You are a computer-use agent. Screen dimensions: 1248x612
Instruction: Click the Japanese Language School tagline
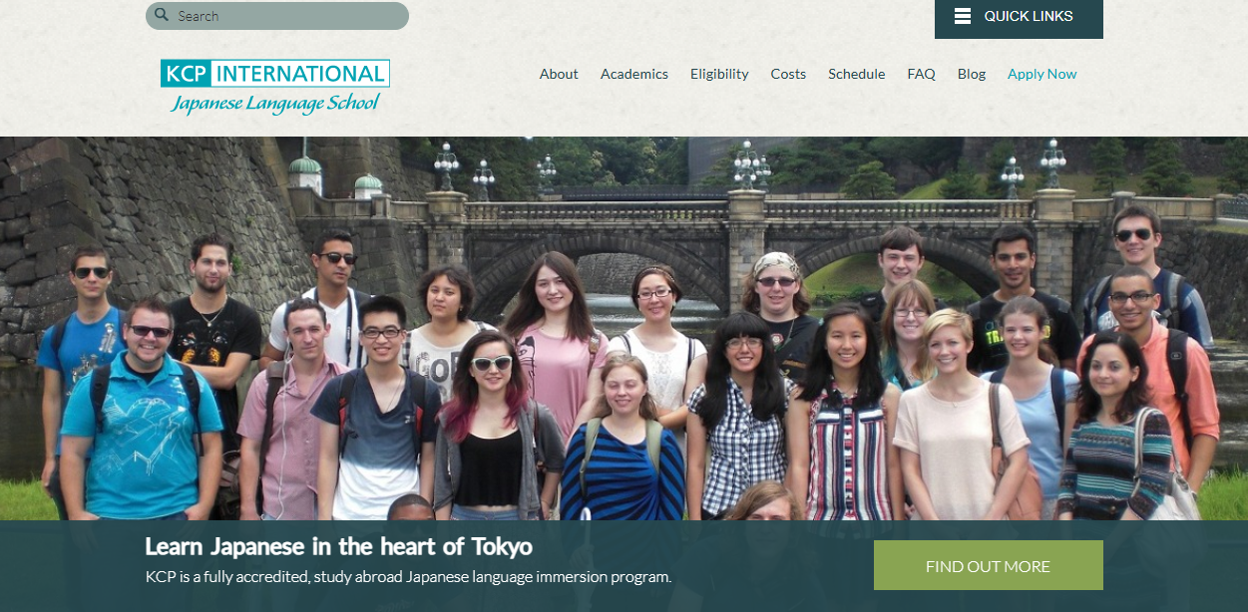click(x=275, y=103)
